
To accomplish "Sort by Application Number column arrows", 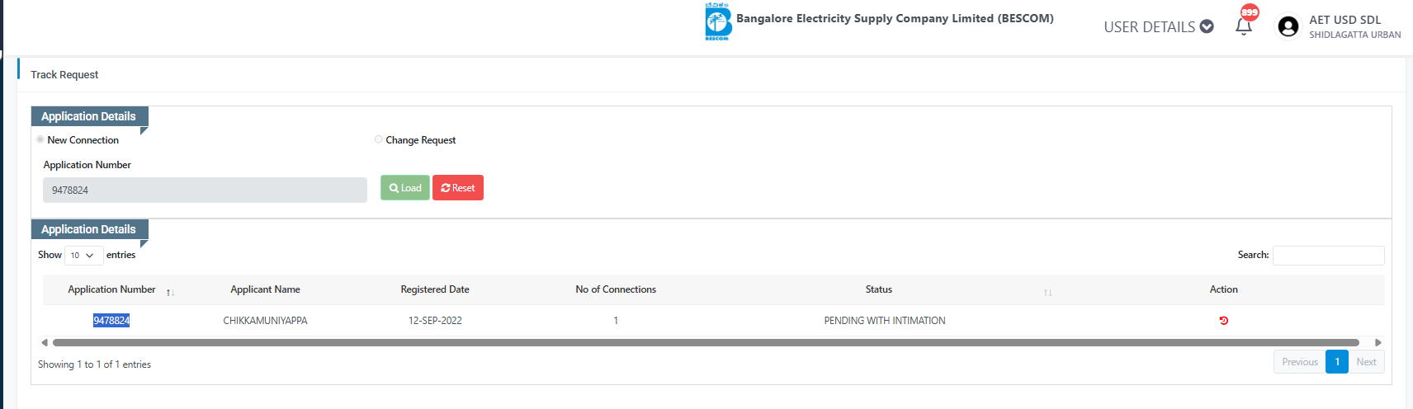I will tap(170, 293).
